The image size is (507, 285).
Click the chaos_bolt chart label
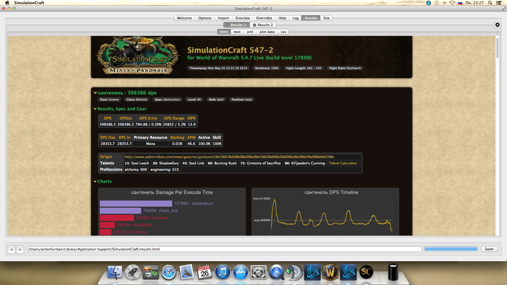[168, 211]
